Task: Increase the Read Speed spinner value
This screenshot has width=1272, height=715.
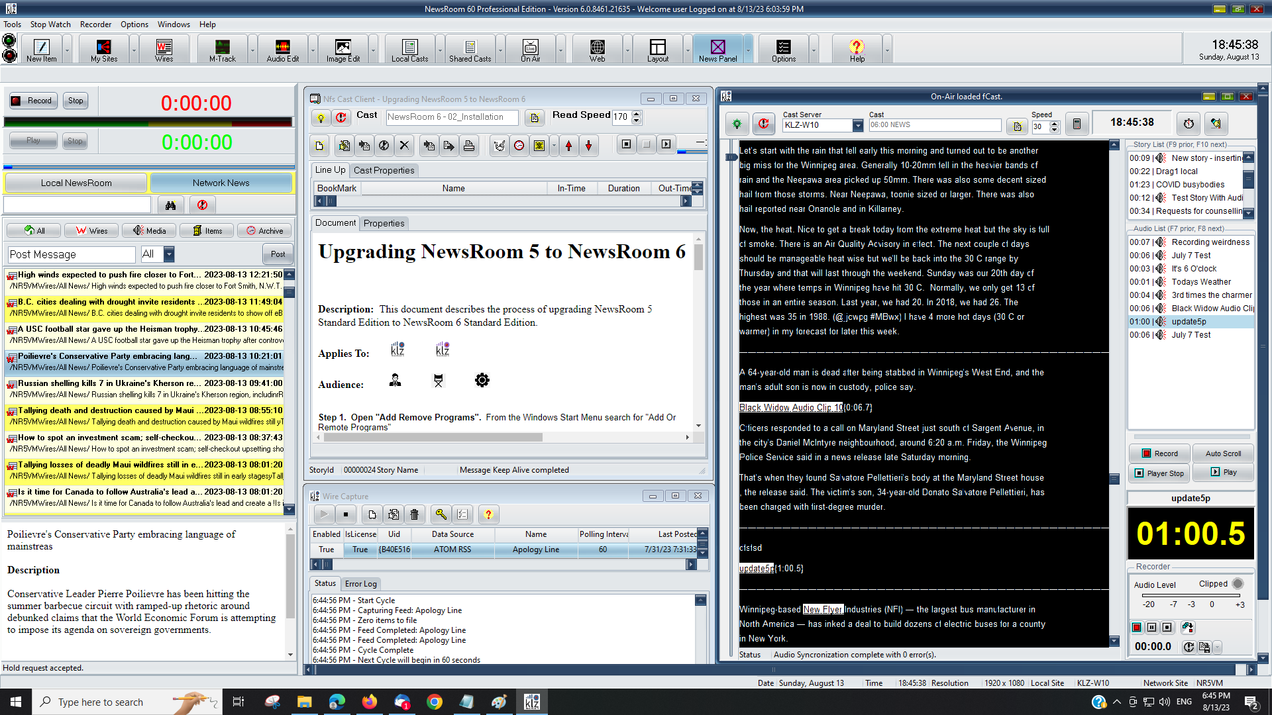Action: pos(637,113)
